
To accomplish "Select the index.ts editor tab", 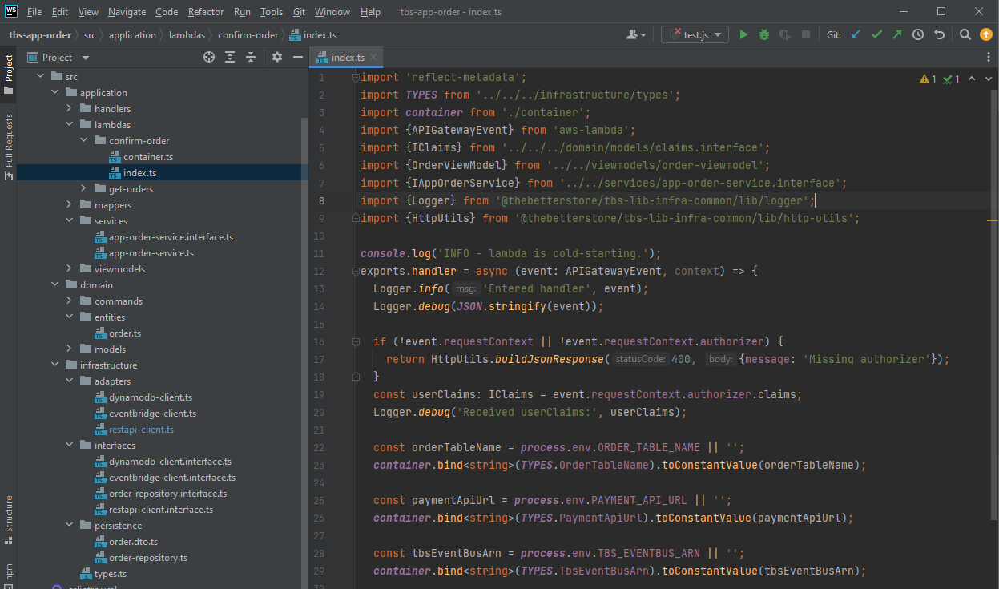I will (348, 58).
